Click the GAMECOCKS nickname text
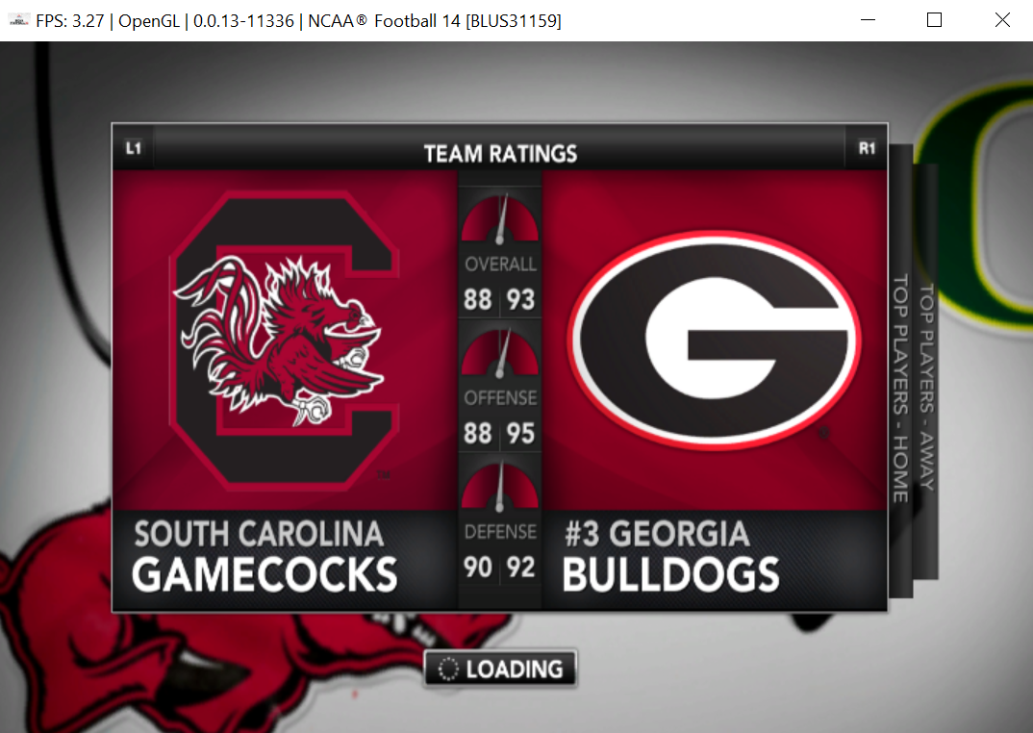Image resolution: width=1033 pixels, height=733 pixels. point(265,575)
